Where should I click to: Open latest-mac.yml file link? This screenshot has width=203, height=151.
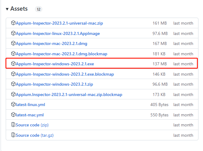pos(30,115)
